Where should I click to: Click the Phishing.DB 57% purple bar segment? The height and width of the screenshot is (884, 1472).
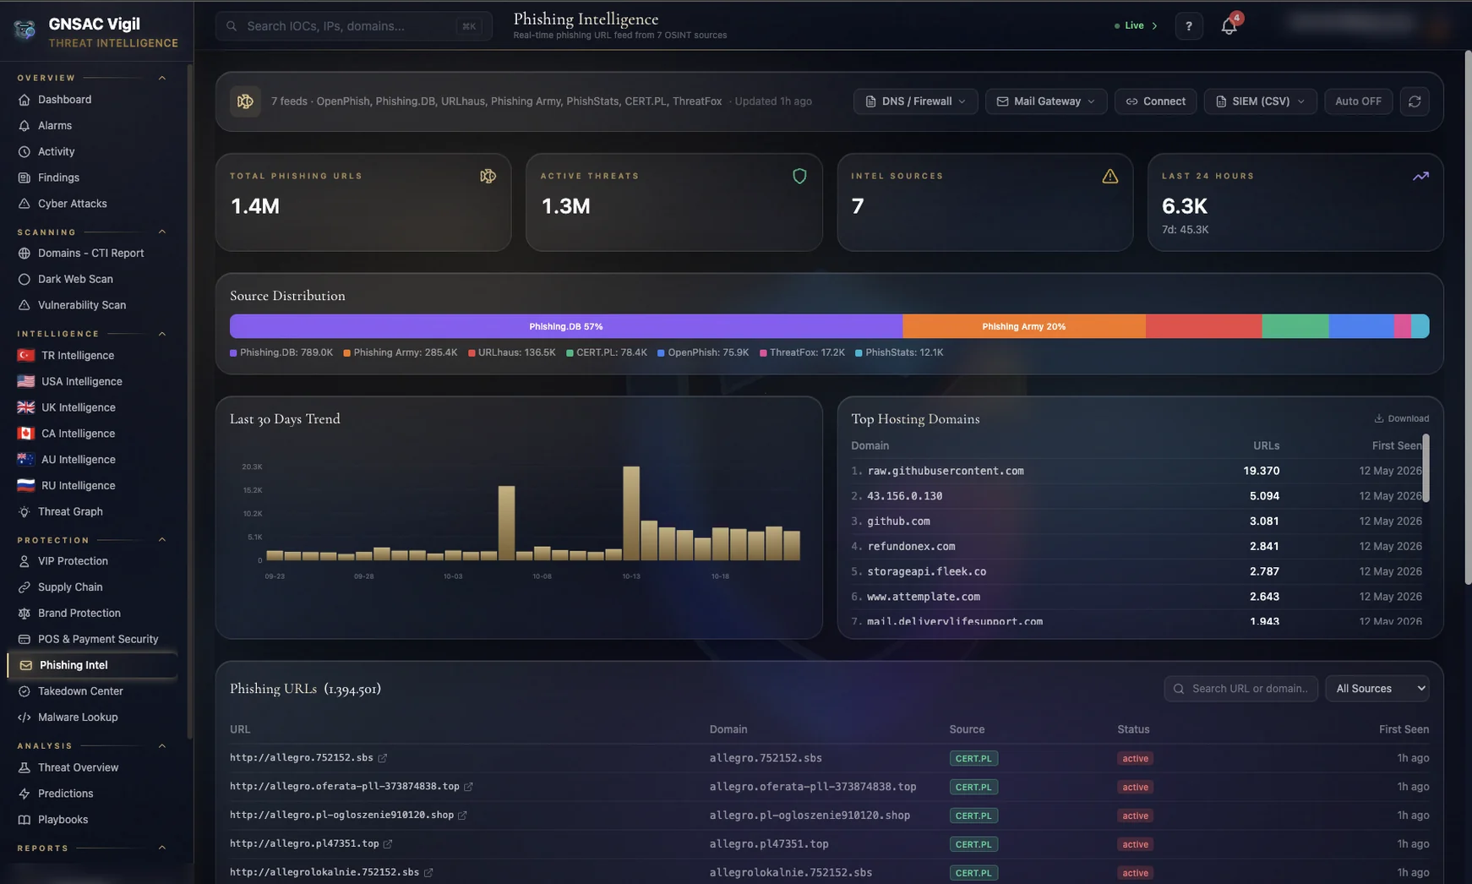click(x=566, y=326)
